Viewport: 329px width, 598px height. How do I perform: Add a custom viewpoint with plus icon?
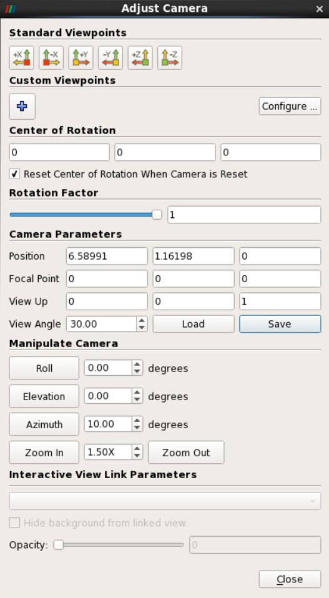click(x=22, y=106)
